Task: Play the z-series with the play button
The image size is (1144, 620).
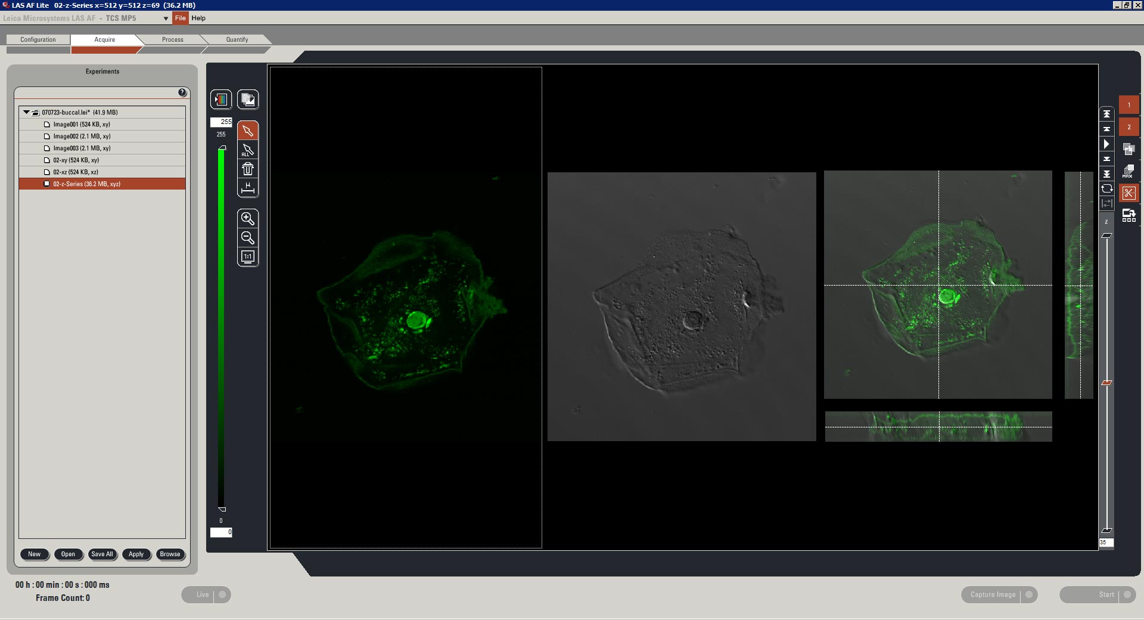Action: [1106, 144]
